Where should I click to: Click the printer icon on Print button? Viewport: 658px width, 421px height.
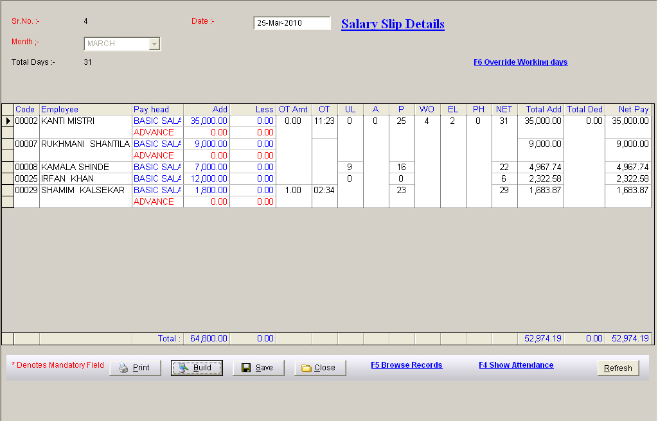point(123,368)
